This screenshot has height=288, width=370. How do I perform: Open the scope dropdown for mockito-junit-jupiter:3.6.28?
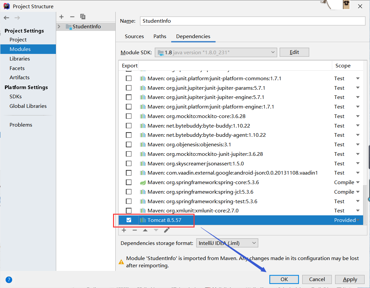click(358, 154)
